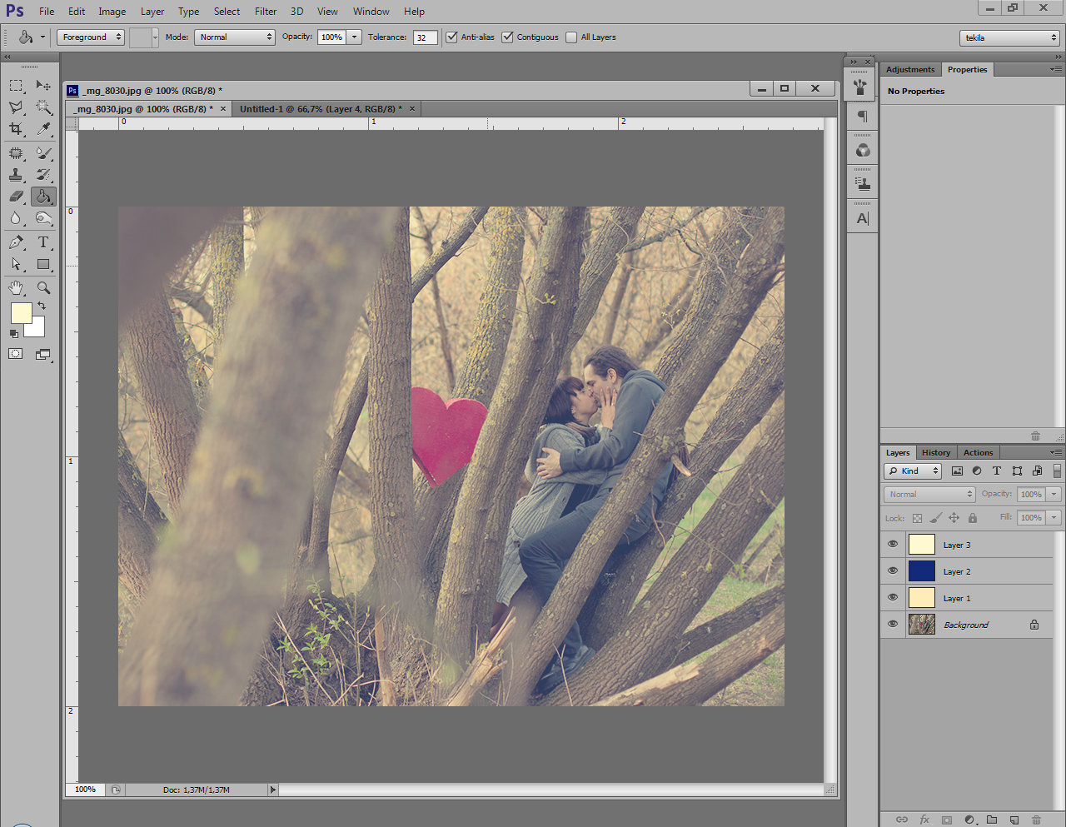The image size is (1066, 827).
Task: Select the Eyedropper tool
Action: [43, 129]
